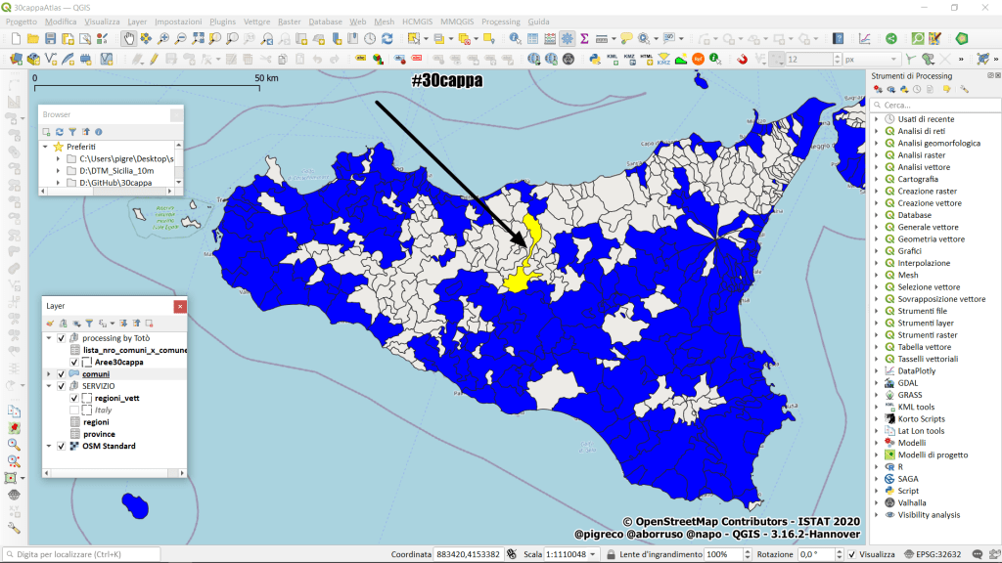This screenshot has height=563, width=1002.
Task: Open the attribute table icon
Action: point(532,39)
